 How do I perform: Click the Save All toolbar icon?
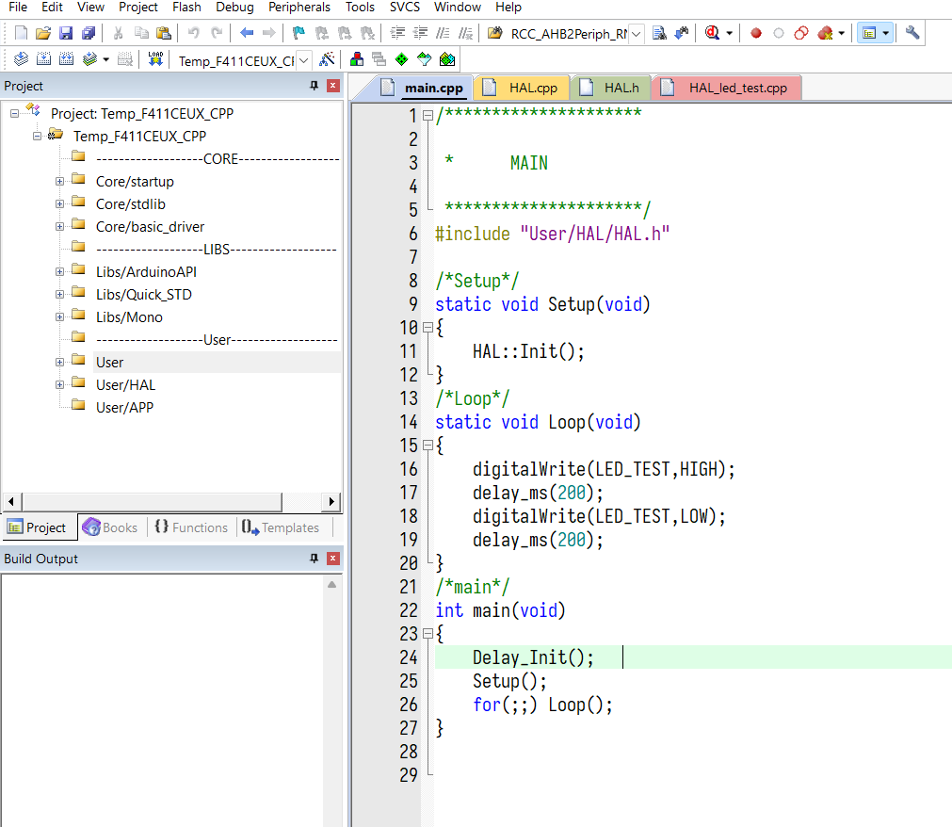click(x=88, y=33)
